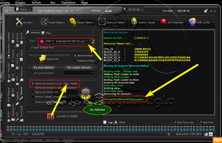Click the MI Account Removal Succeeded line
The width and height of the screenshot is (222, 143).
[x=123, y=99]
